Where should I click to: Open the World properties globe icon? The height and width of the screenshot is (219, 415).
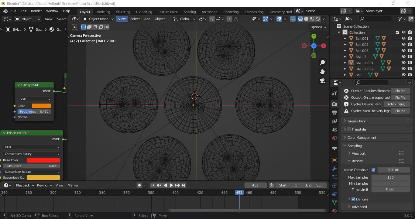(x=334, y=138)
